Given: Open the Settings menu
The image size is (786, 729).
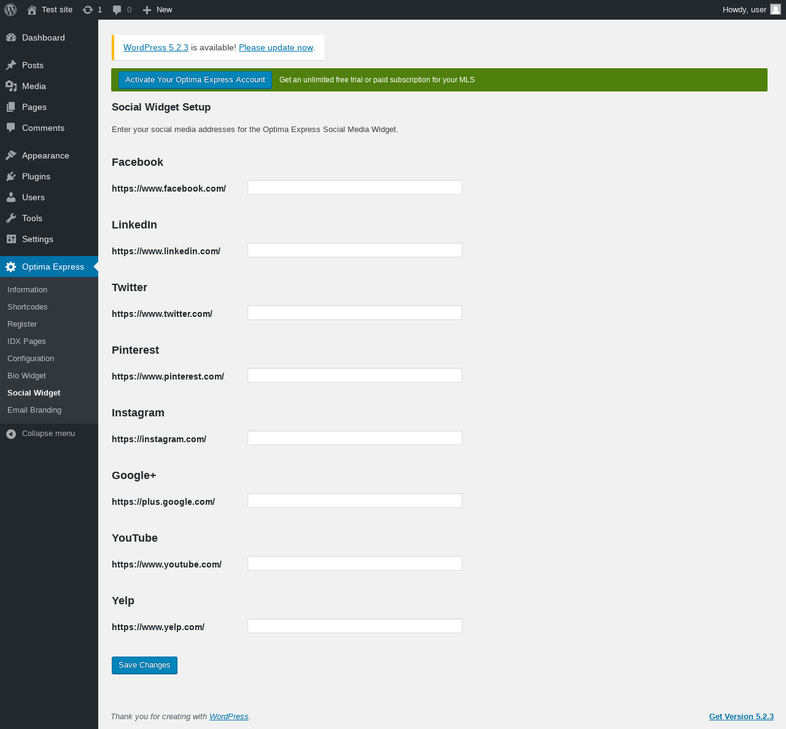Looking at the screenshot, I should (49, 239).
